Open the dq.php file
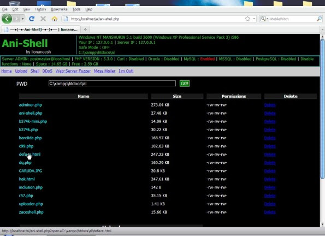Viewport: 325px width, 236px height. click(25, 163)
